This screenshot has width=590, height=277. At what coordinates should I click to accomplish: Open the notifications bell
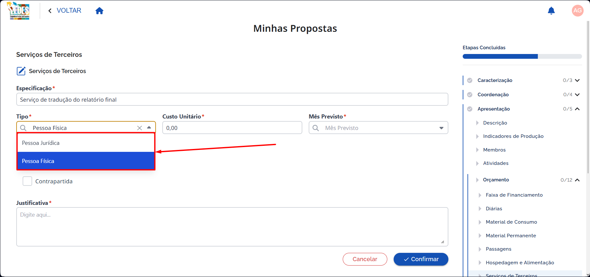coord(551,11)
